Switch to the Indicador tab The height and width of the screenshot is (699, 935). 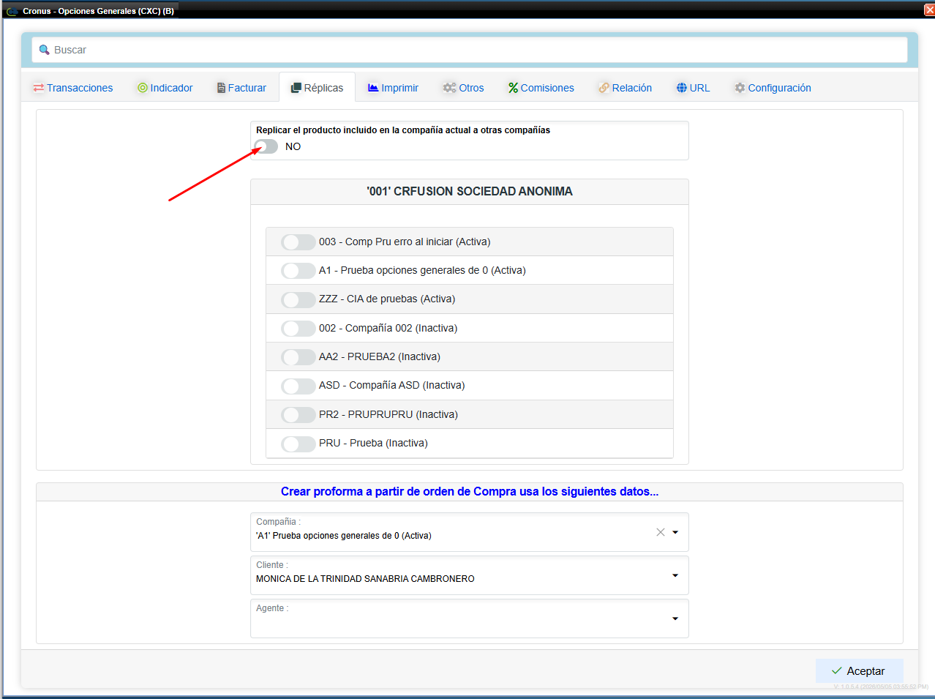[x=165, y=88]
